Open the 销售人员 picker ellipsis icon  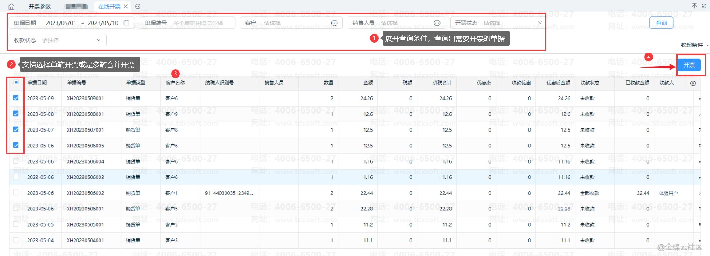(437, 23)
